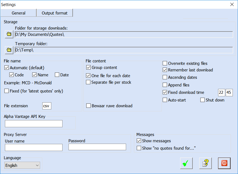Image resolution: width=238 pixels, height=174 pixels.
Task: Select the General tab
Action: coord(19,13)
